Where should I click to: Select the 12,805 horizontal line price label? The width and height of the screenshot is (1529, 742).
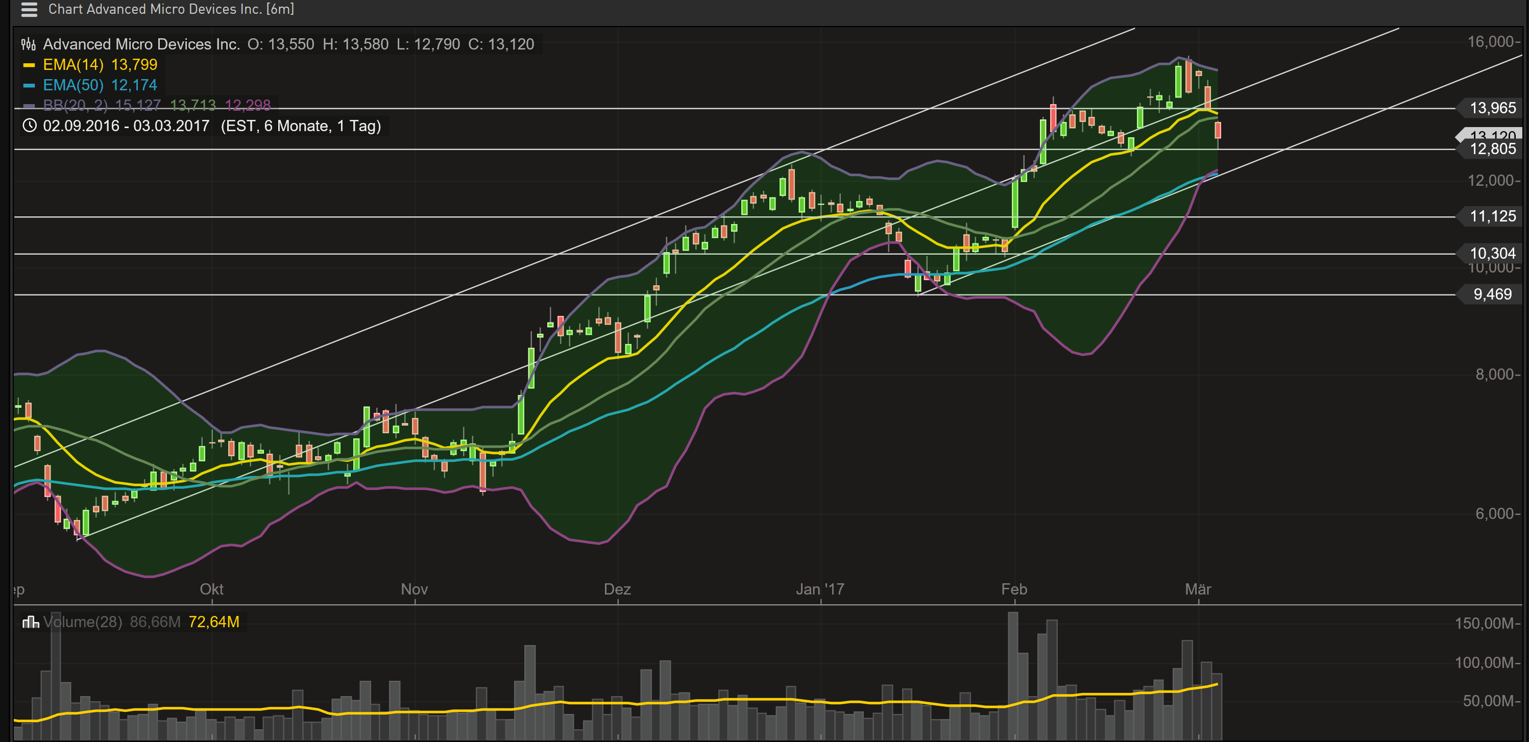point(1492,149)
